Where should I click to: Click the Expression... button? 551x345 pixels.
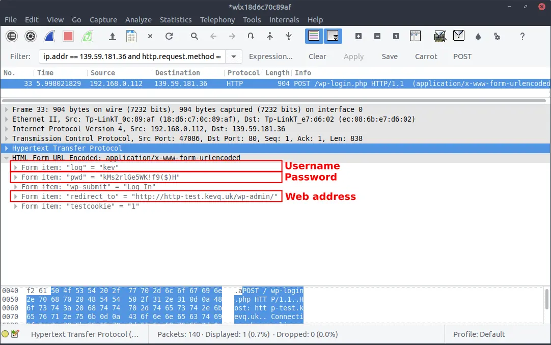pyautogui.click(x=270, y=56)
